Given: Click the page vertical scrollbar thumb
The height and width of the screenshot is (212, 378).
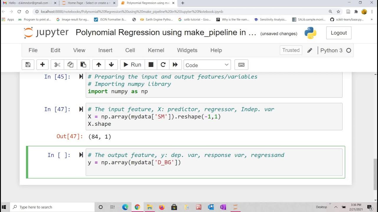Looking at the screenshot, I should click(x=375, y=174).
